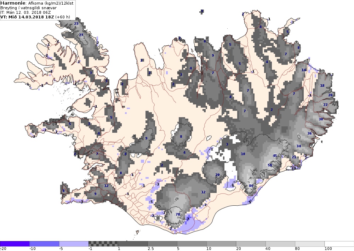Select the 'Breyting í vatnsgildi snævar' subtitle

[28, 8]
